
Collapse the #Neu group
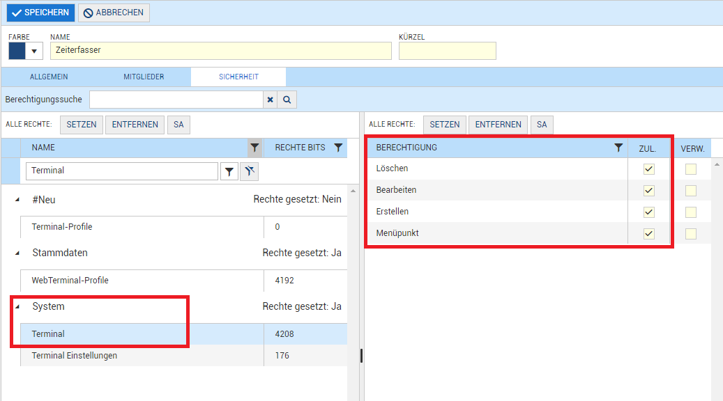click(17, 200)
